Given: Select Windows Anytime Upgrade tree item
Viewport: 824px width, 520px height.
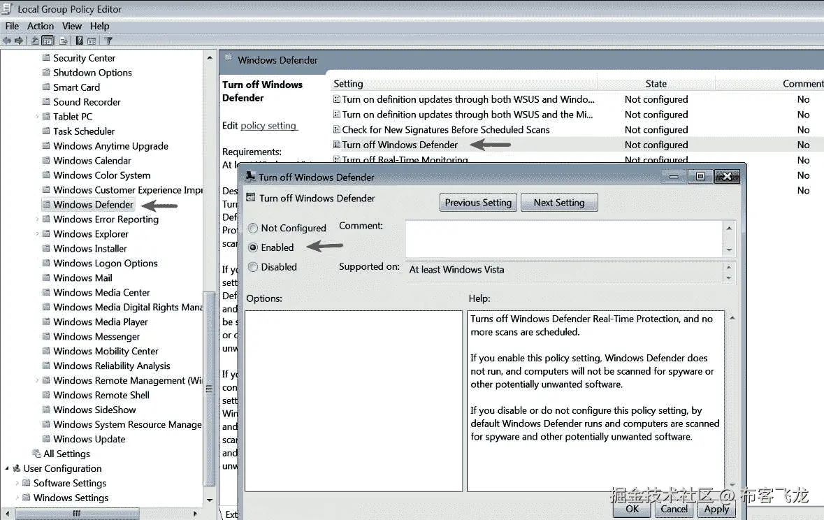Looking at the screenshot, I should (110, 145).
